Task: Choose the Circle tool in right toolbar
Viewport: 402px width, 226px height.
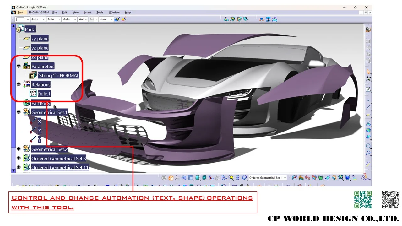Action: point(368,146)
